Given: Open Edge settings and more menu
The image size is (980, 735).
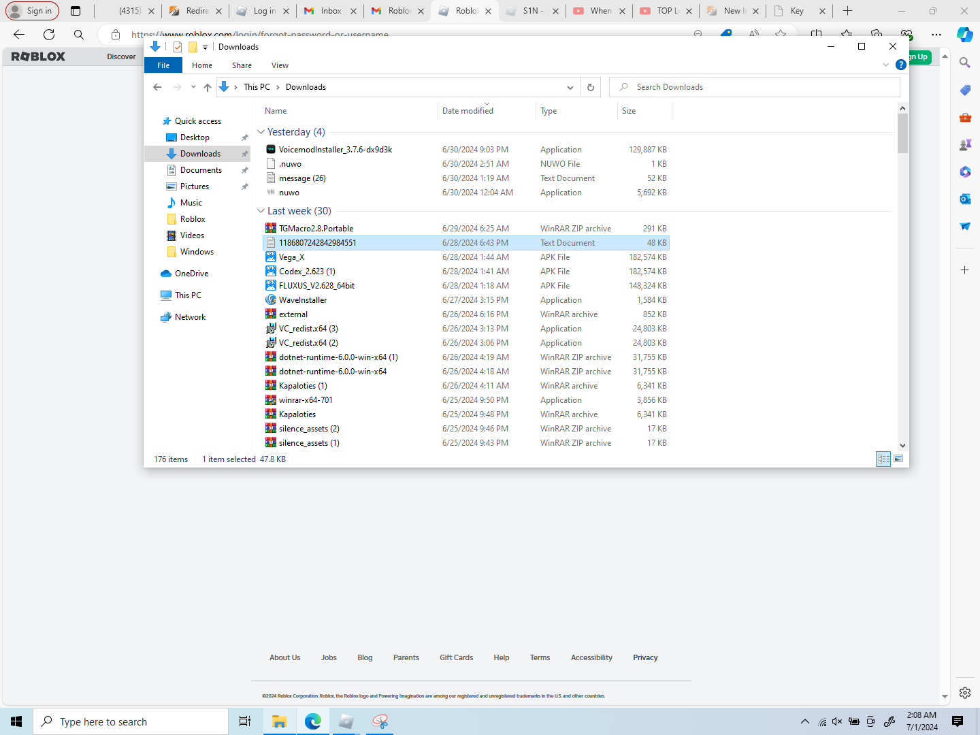Looking at the screenshot, I should coord(936,35).
